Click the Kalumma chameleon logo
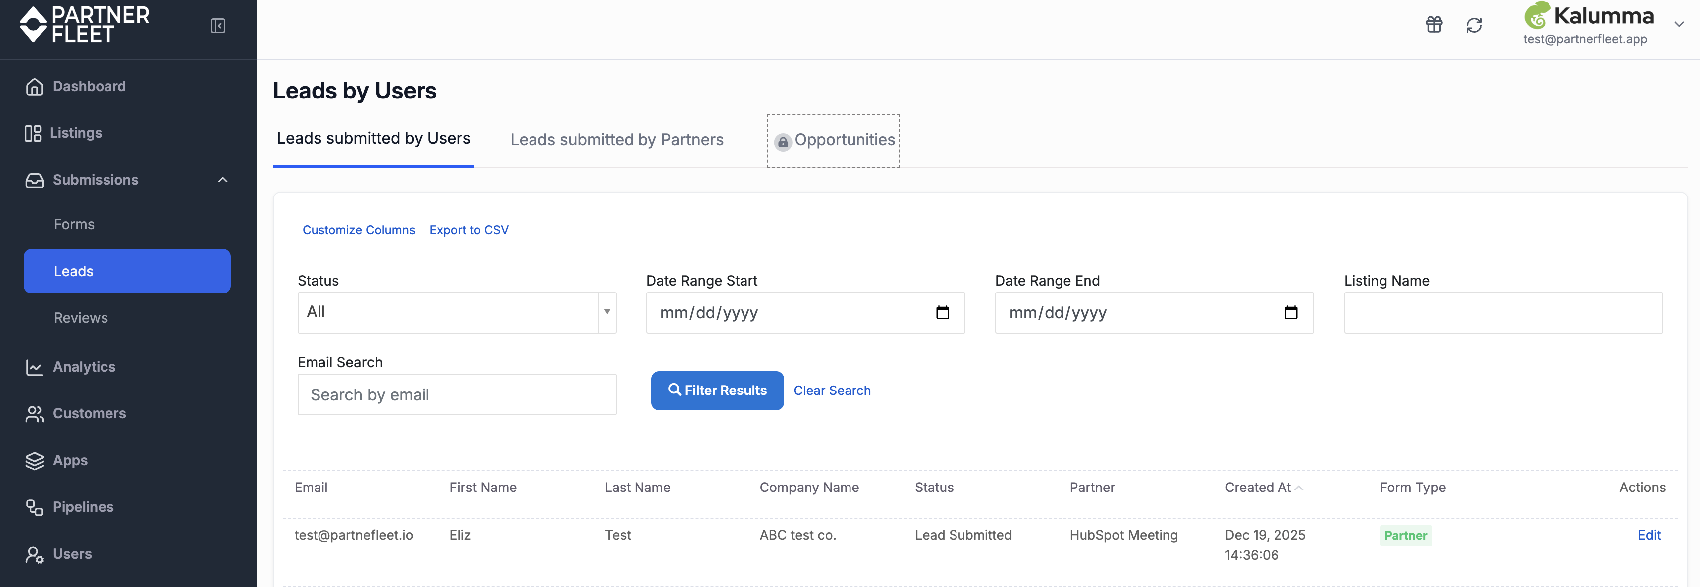The width and height of the screenshot is (1700, 587). pyautogui.click(x=1537, y=15)
